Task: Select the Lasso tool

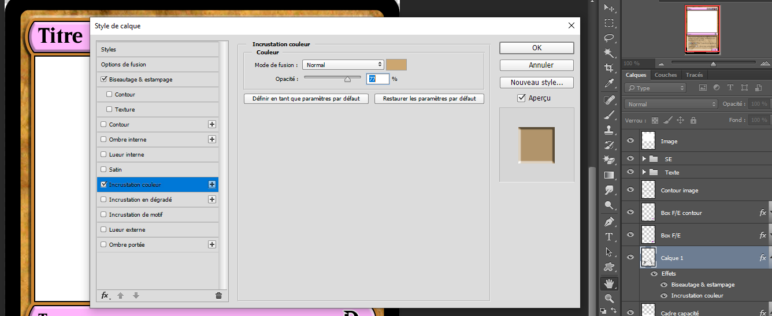Action: pos(609,38)
